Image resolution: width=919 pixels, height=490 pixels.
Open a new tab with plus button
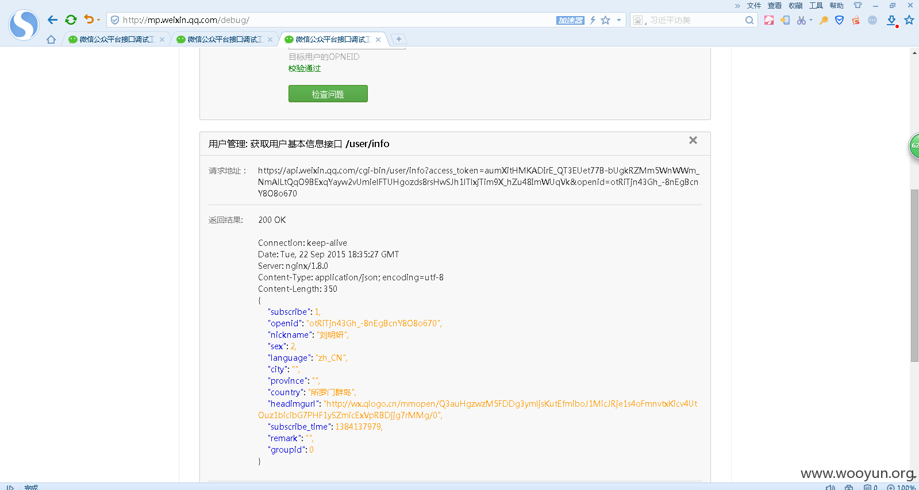coord(398,39)
